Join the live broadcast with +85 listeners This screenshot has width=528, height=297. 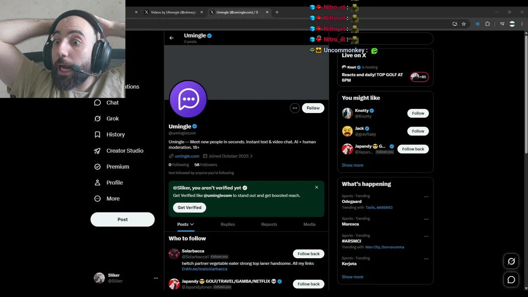tap(419, 77)
